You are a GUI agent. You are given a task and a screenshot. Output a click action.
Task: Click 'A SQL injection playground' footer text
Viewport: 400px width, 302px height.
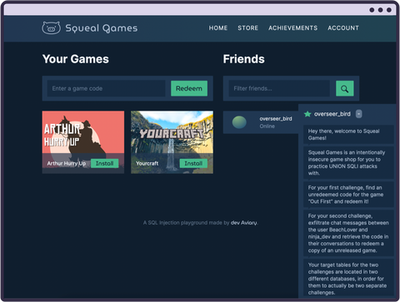coord(186,223)
